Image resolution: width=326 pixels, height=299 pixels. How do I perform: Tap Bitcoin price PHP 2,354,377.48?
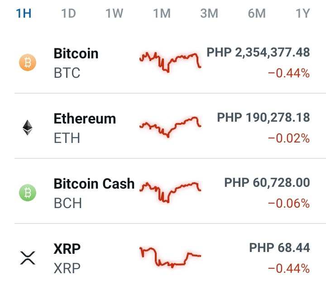258,52
